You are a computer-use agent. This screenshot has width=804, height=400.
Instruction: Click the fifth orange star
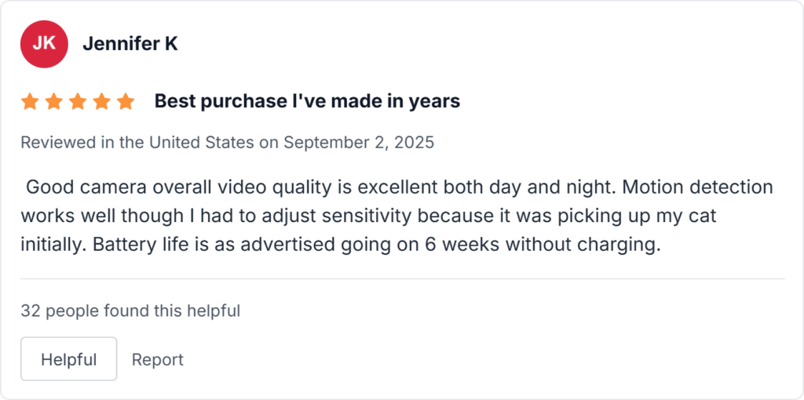point(126,101)
